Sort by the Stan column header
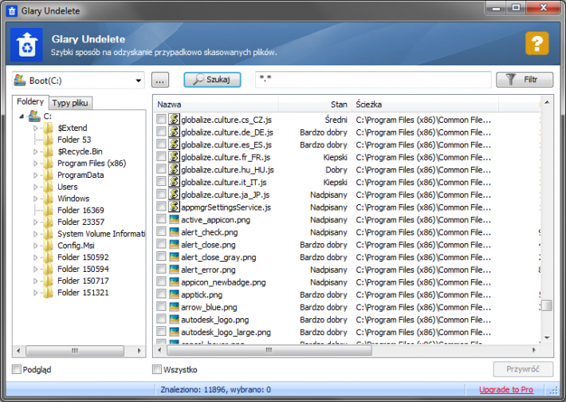Viewport: 566px width, 402px height. pyautogui.click(x=315, y=104)
